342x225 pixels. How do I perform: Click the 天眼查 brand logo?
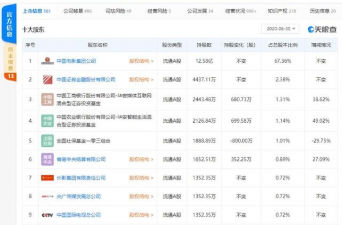click(x=322, y=30)
